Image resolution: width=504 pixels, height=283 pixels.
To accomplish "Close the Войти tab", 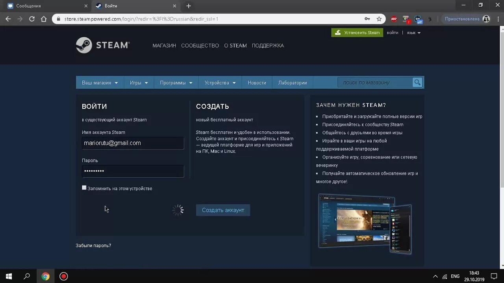I will (174, 6).
